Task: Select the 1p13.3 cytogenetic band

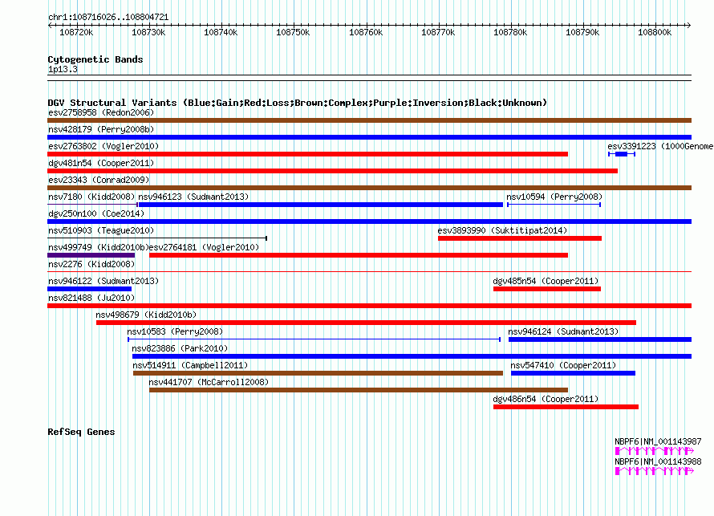Action: click(369, 78)
